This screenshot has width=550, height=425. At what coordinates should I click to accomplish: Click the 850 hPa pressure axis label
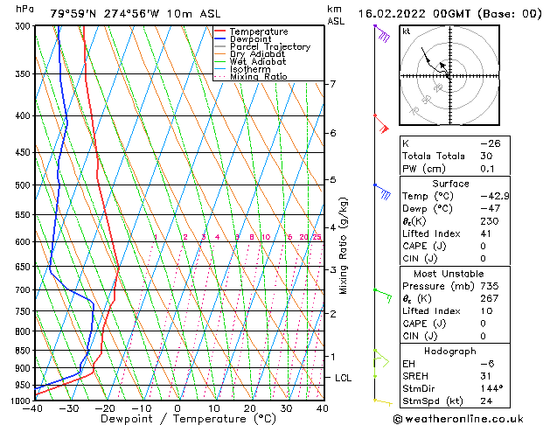pyautogui.click(x=24, y=351)
